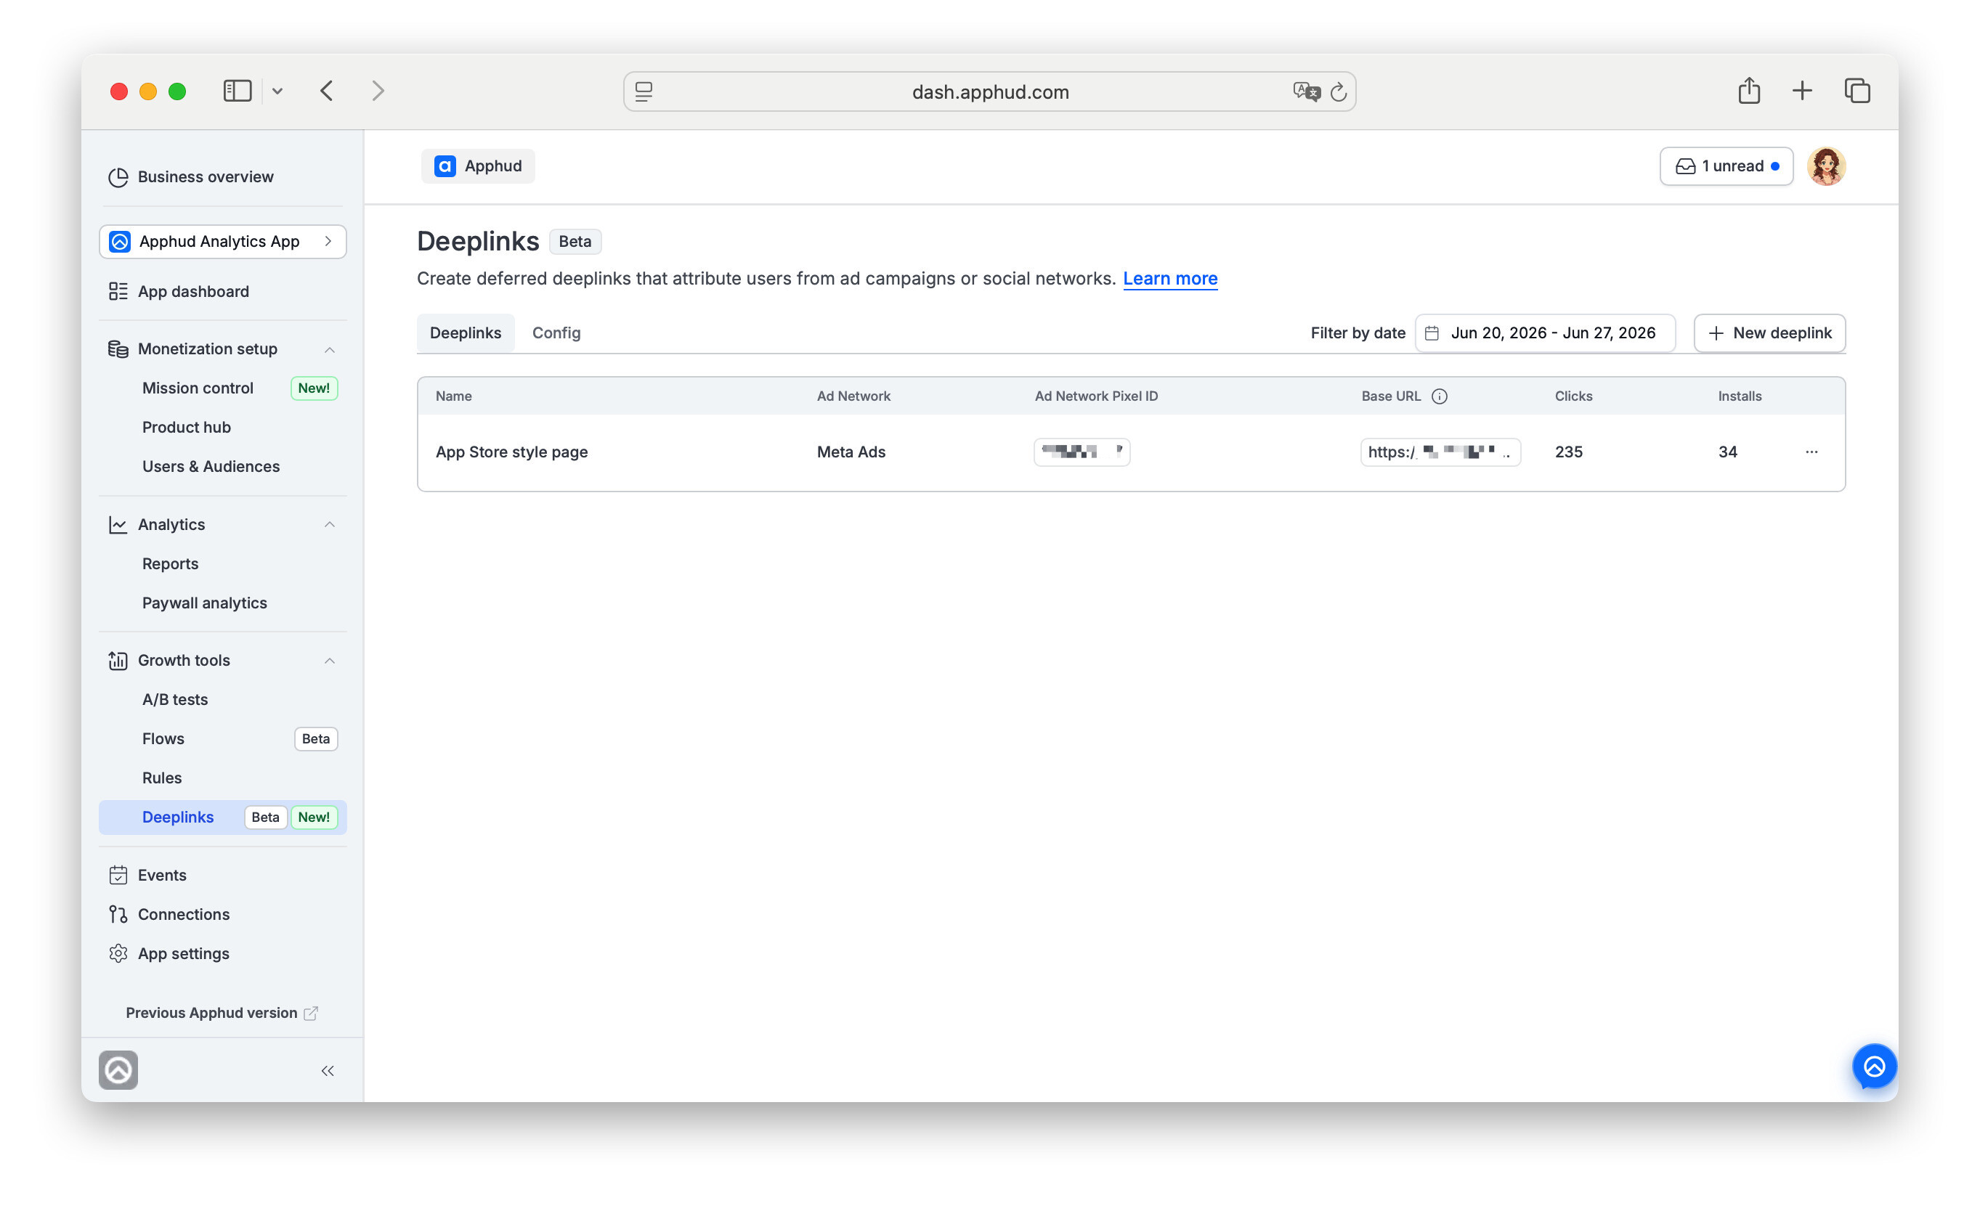Click the info icon next to Base URL
The width and height of the screenshot is (1980, 1211).
pos(1440,396)
